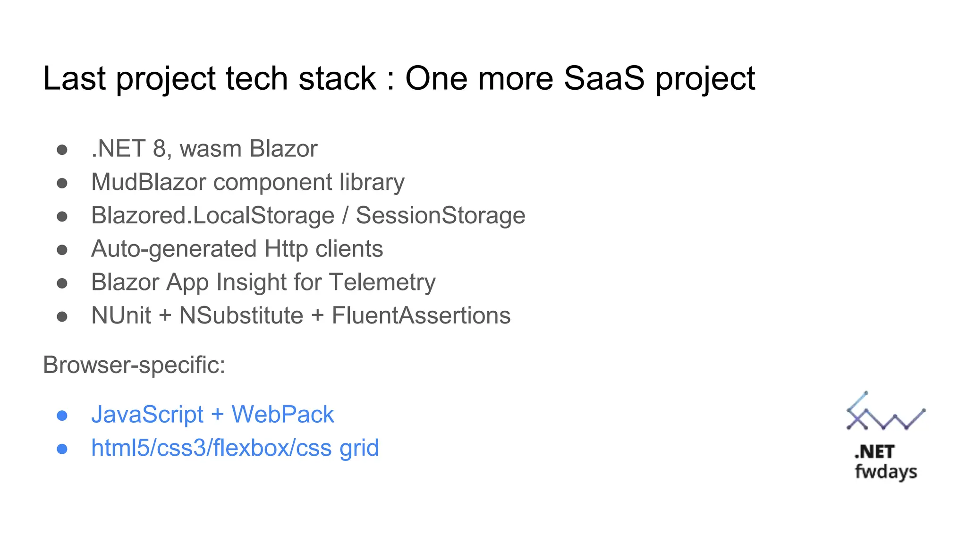The image size is (967, 544).
Task: Click the 'Browser-specific:' heading
Action: click(x=134, y=365)
